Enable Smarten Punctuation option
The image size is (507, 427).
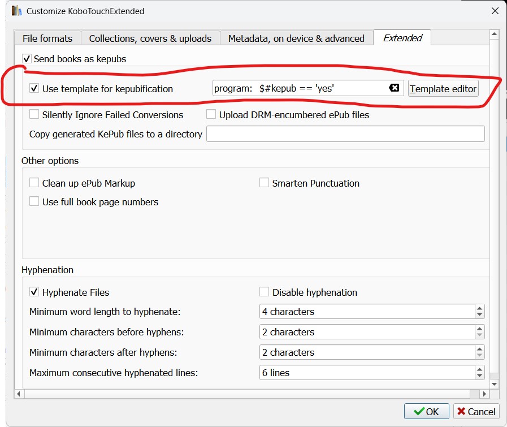[264, 183]
